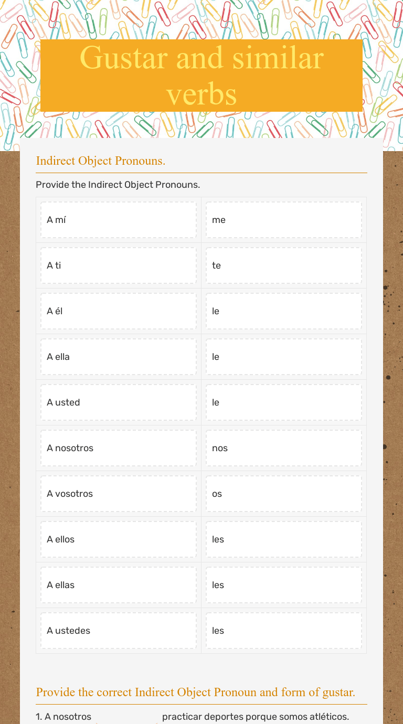Click the answer field next to "A ellas"

coord(283,585)
